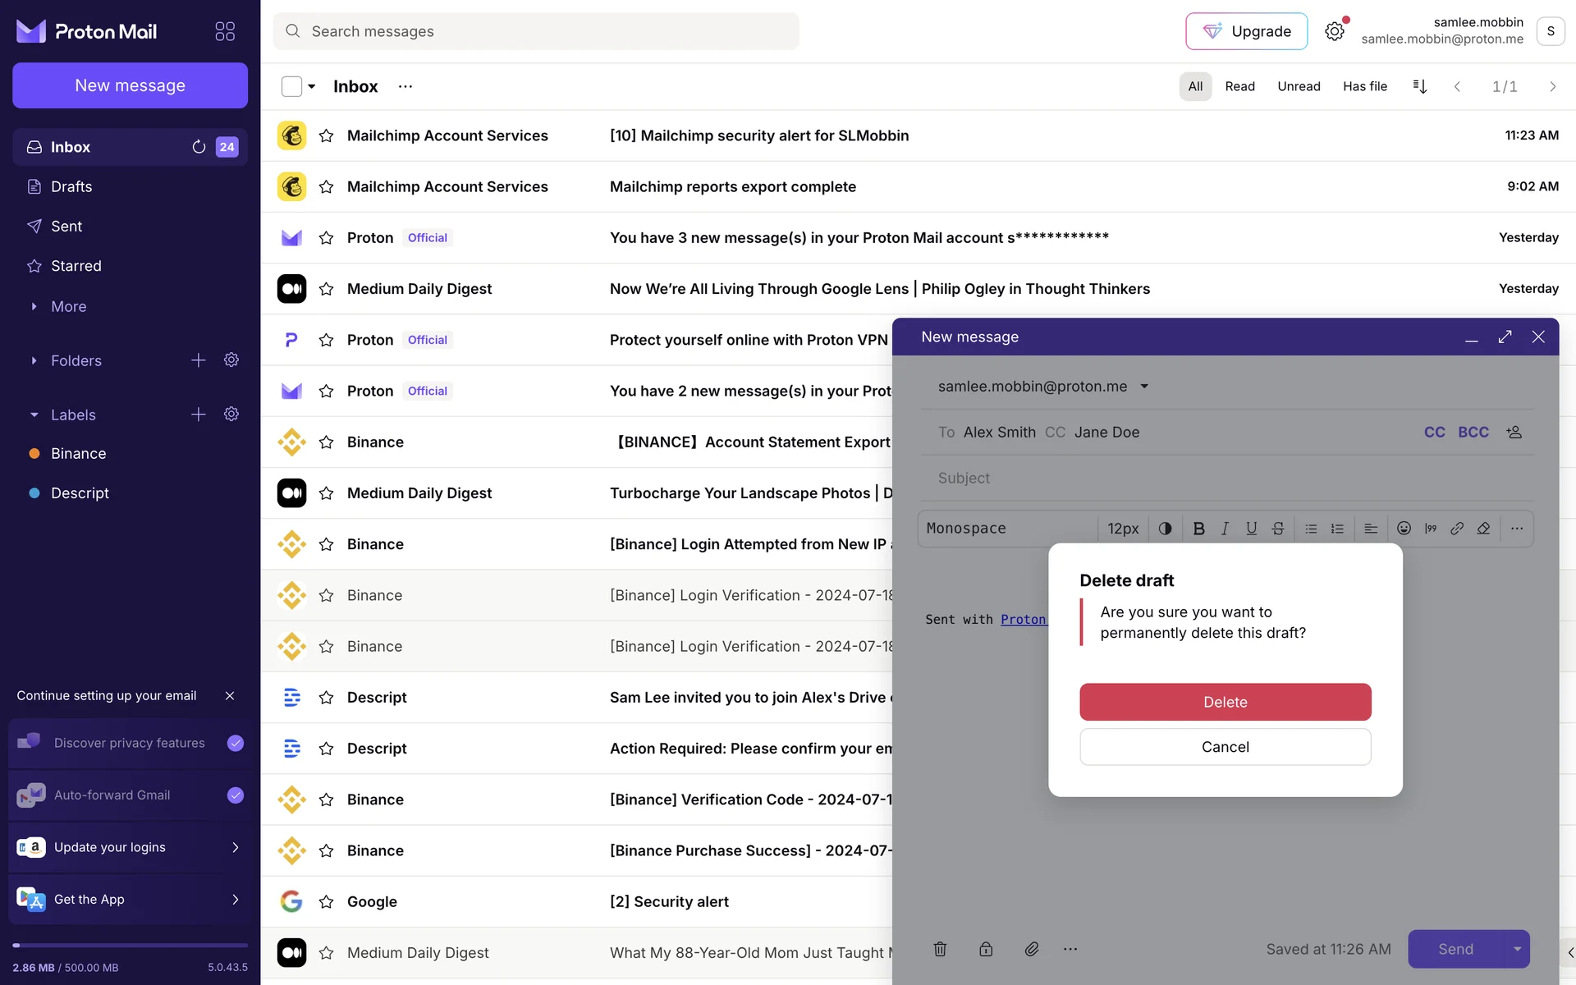Click the attachment paperclip icon
This screenshot has height=985, width=1576.
1032,949
